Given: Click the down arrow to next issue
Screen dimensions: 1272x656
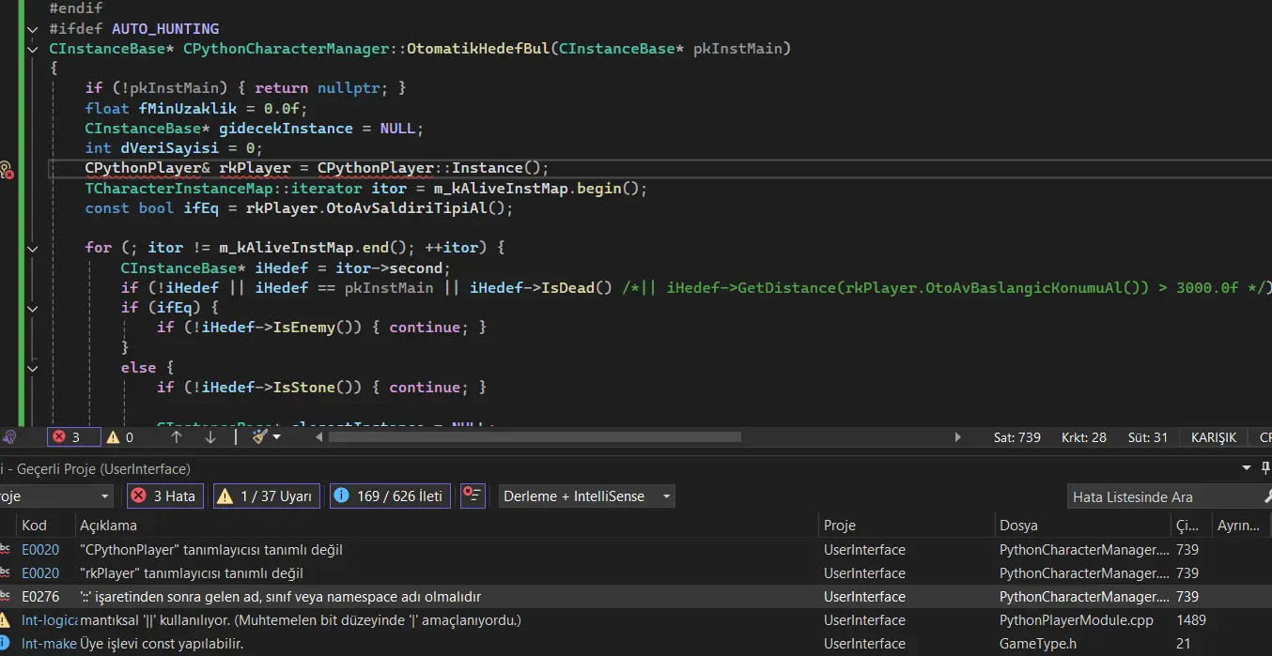Looking at the screenshot, I should click(210, 437).
